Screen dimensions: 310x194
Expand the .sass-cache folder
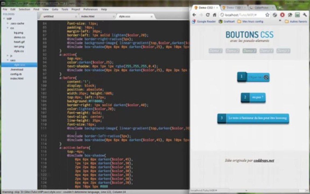tap(8, 23)
